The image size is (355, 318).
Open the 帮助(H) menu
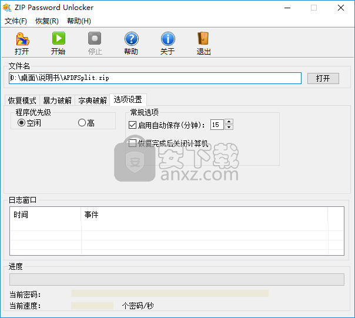point(79,21)
